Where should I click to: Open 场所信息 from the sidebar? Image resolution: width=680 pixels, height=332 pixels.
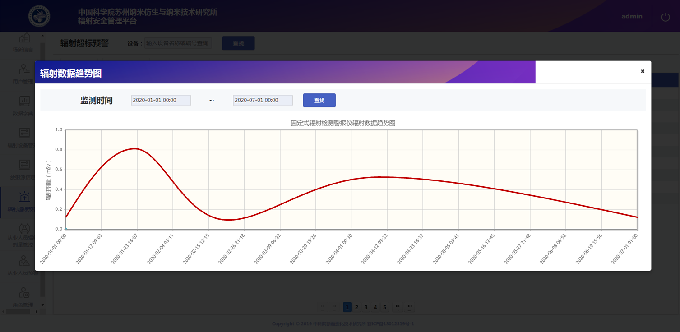coord(23,41)
